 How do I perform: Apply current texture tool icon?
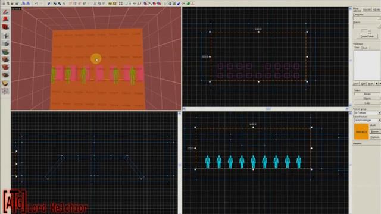[5, 59]
